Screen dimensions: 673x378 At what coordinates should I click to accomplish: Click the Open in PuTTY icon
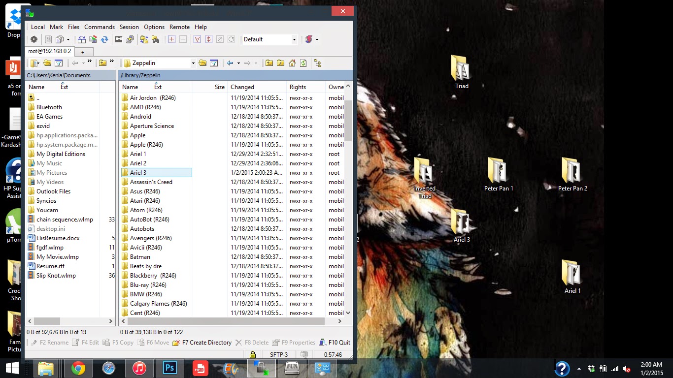click(130, 39)
